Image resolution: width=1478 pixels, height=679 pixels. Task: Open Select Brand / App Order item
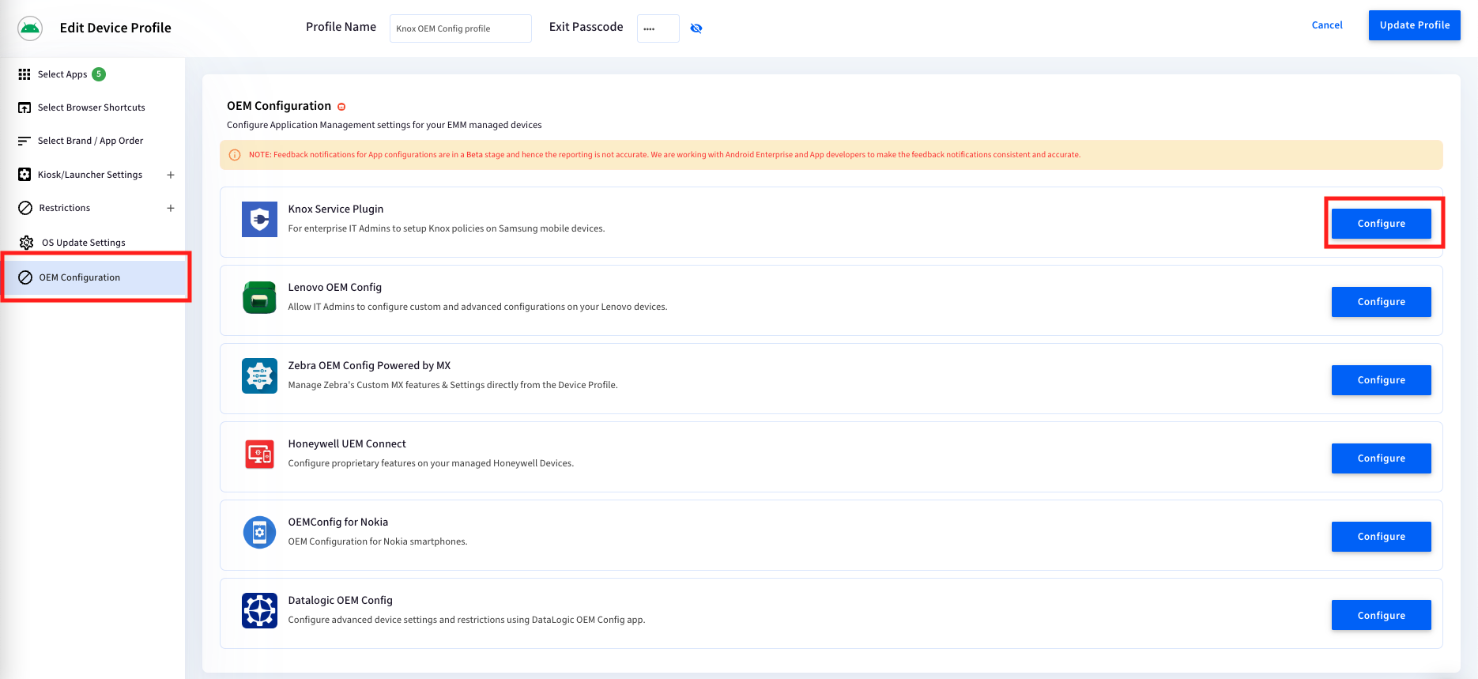click(92, 141)
